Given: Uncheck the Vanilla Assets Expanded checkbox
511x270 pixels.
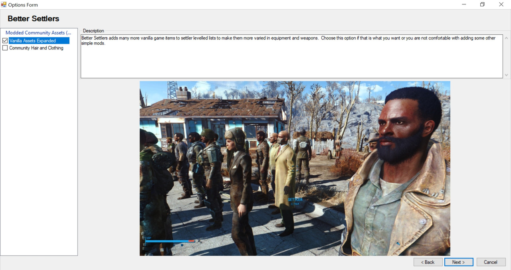Looking at the screenshot, I should click(x=5, y=41).
